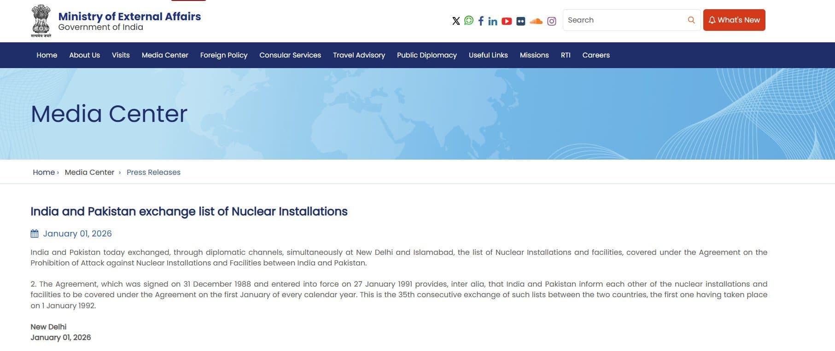Click the national emblem logo
Viewport: 835px width, 351px height.
pos(41,21)
